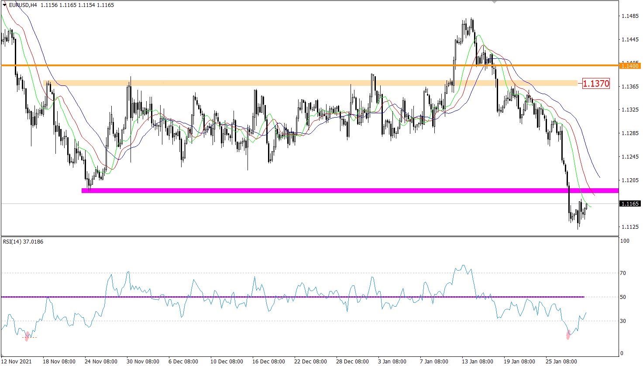
Task: Click the 24 Nov 08:00 time label
Action: (101, 362)
